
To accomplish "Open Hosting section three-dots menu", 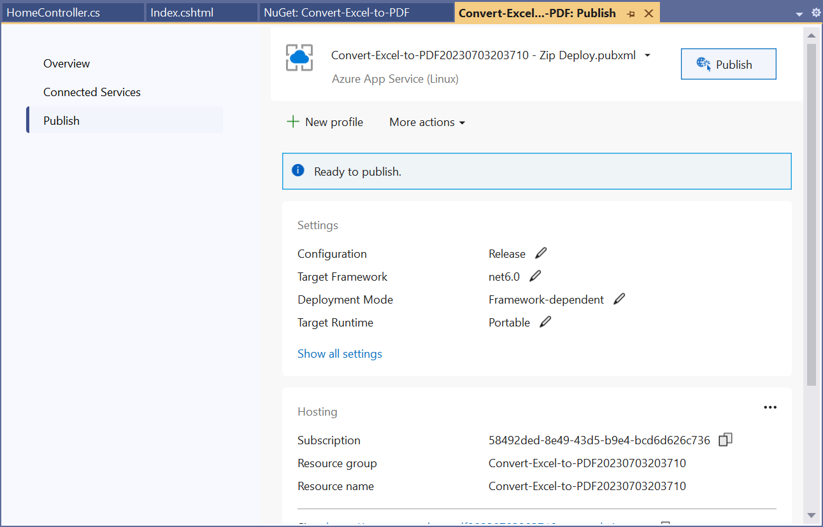I will click(x=770, y=407).
